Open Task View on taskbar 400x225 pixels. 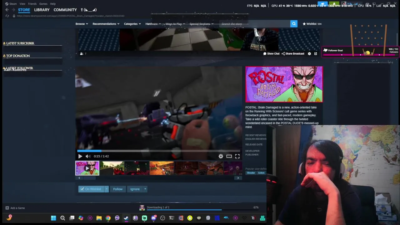[x=72, y=218]
